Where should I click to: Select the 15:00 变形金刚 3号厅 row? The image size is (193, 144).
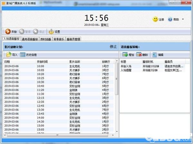coord(58,126)
